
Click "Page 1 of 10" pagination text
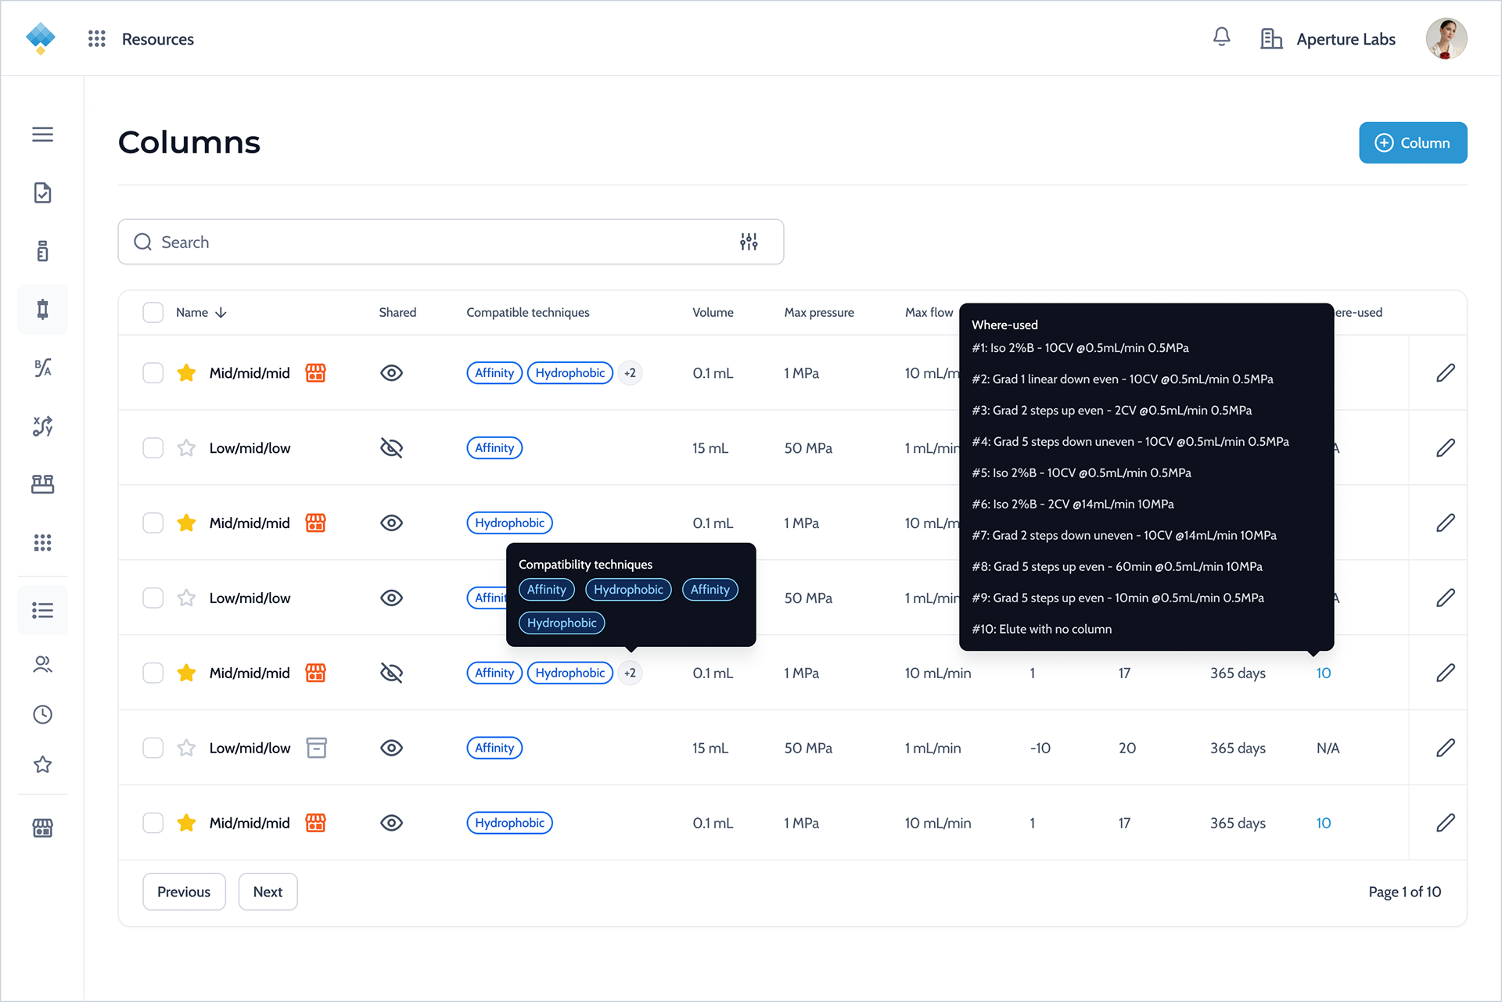click(x=1404, y=892)
